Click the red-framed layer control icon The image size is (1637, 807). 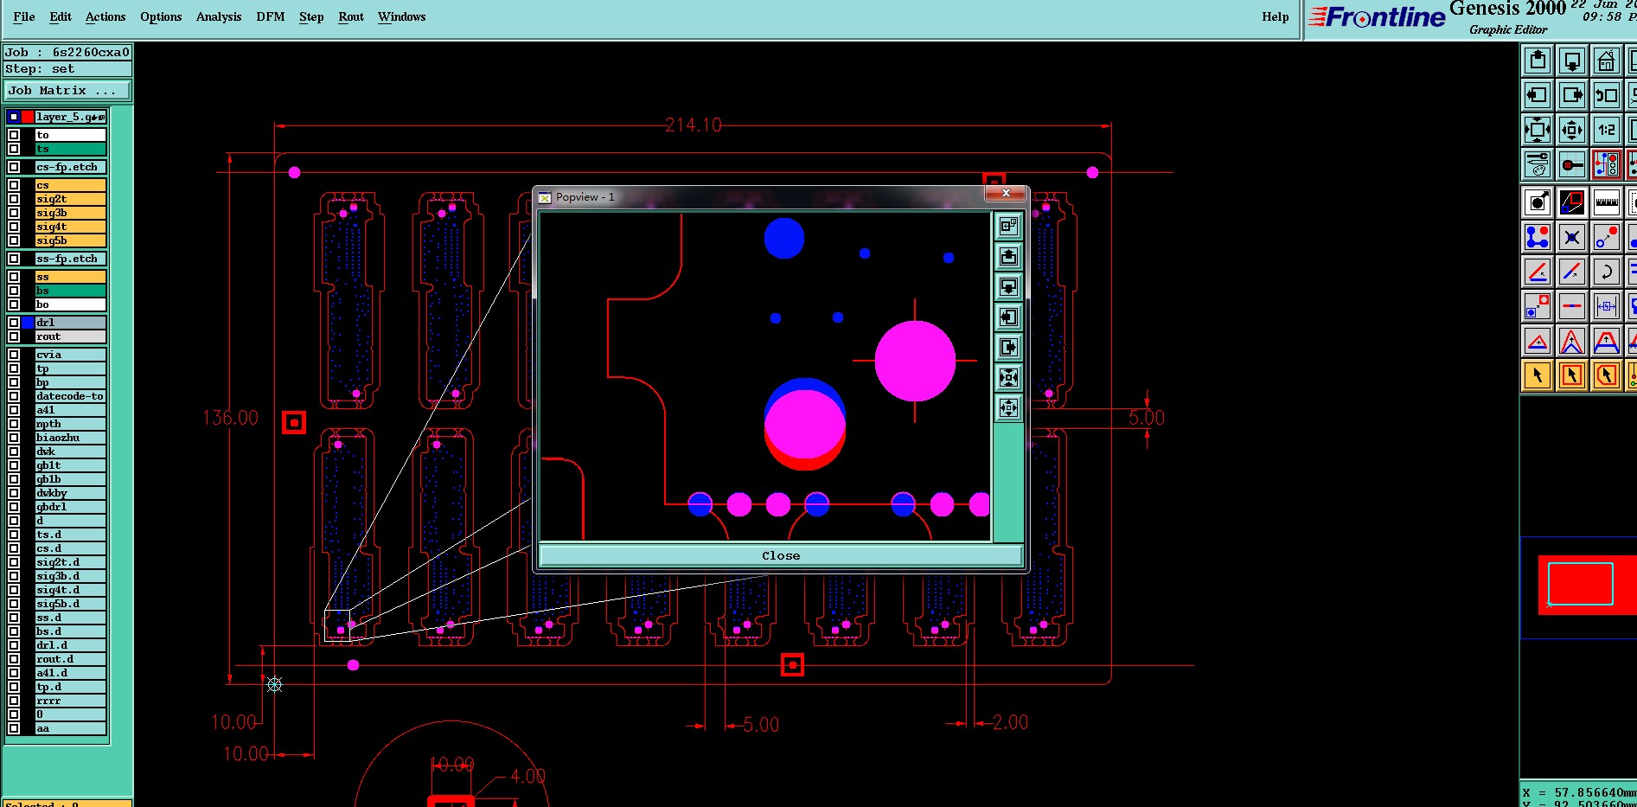pos(1607,164)
